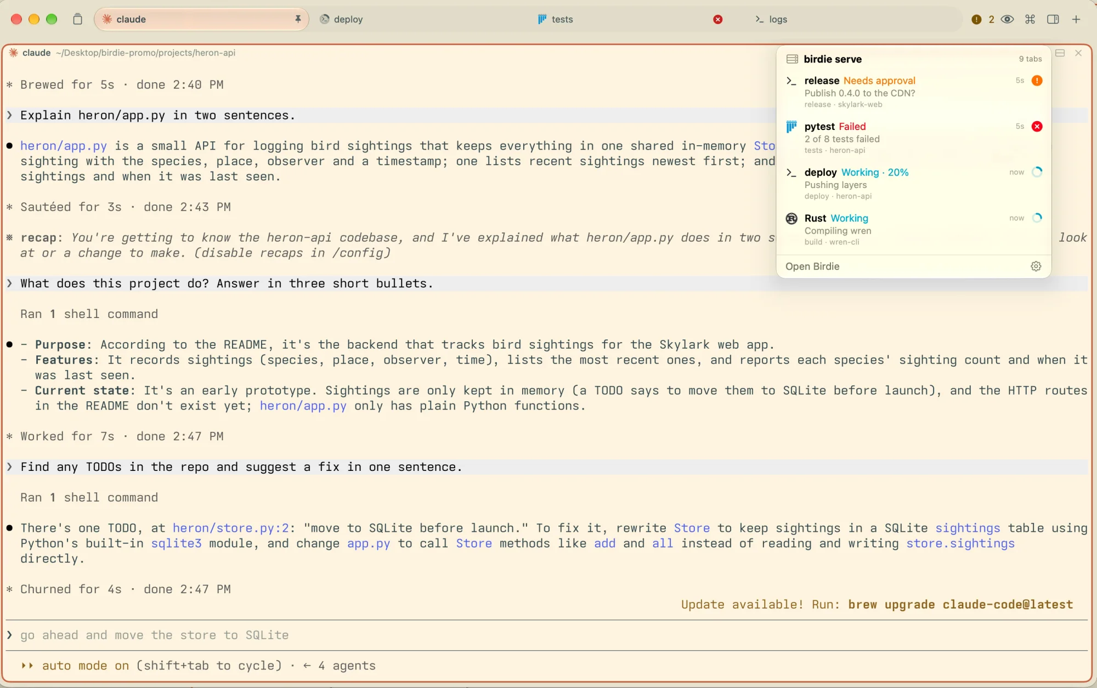Click the deploy progress spinner

click(x=1037, y=172)
